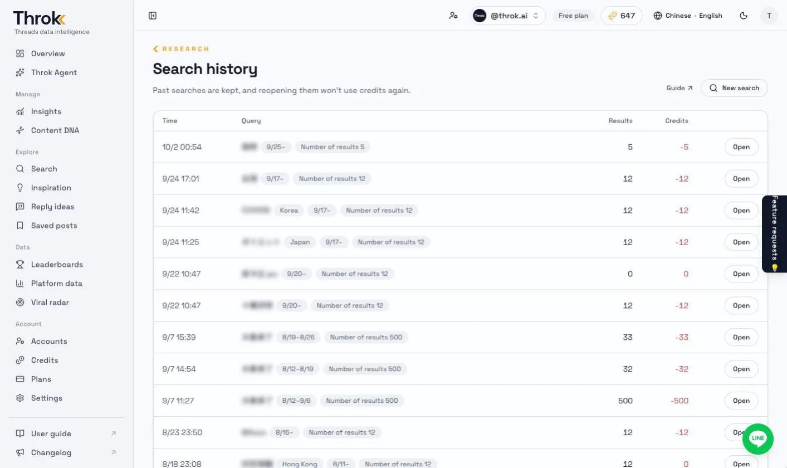The width and height of the screenshot is (787, 468).
Task: Click the Search magnifier icon in sidebar
Action: click(20, 169)
